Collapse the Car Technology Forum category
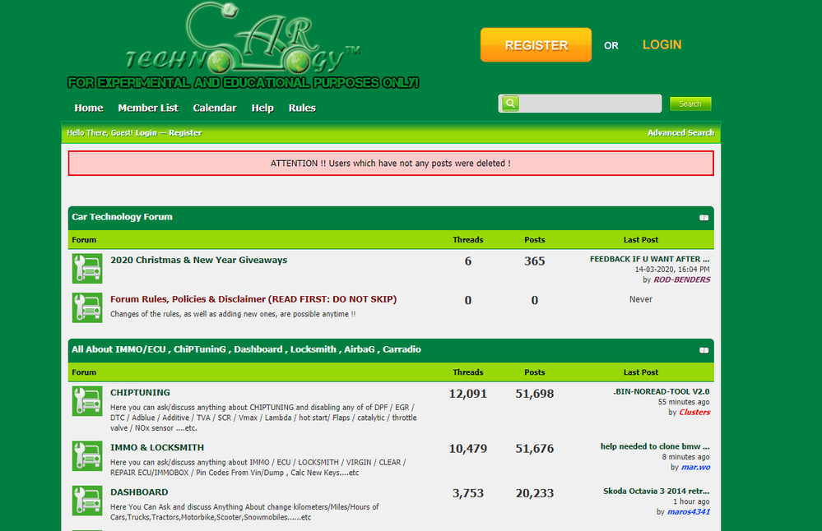The width and height of the screenshot is (822, 531). (704, 218)
